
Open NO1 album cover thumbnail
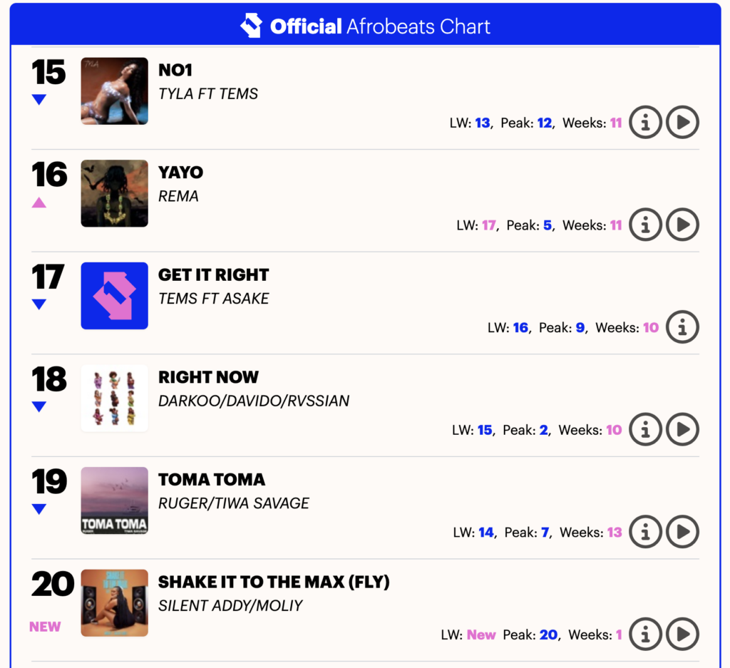tap(115, 91)
